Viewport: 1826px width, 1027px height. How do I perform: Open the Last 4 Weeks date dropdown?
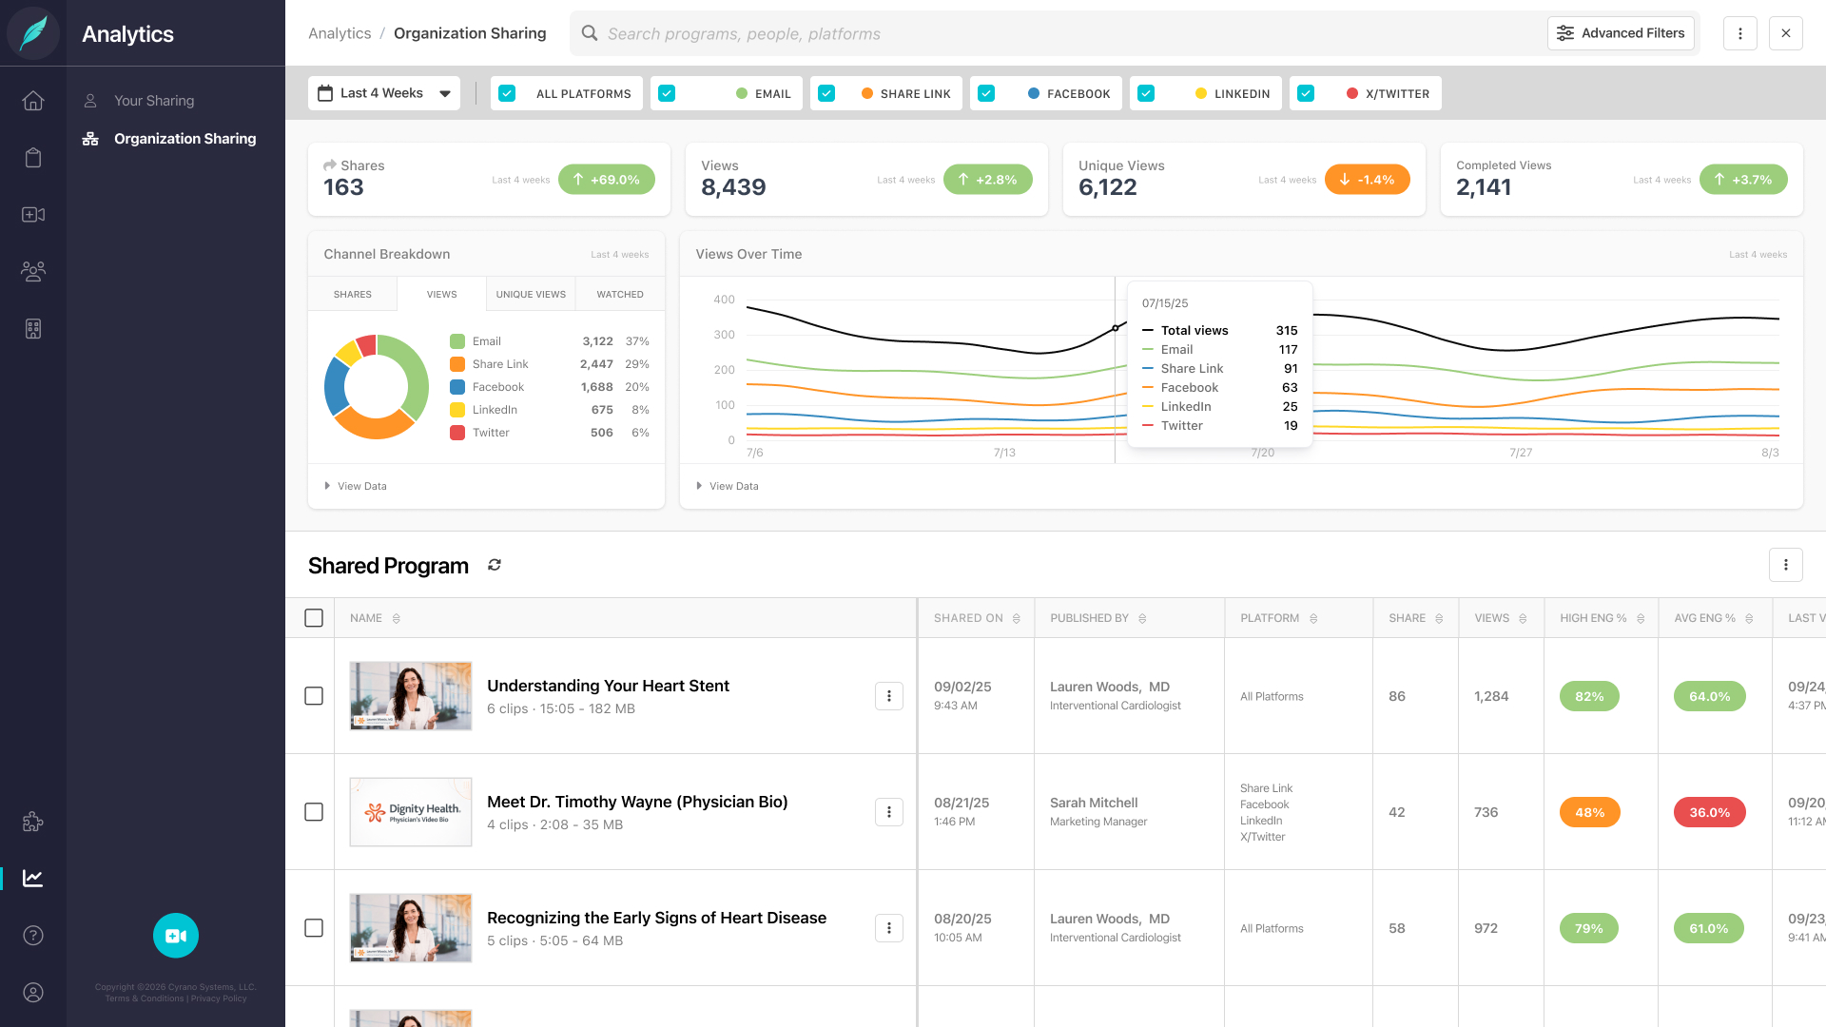(384, 93)
